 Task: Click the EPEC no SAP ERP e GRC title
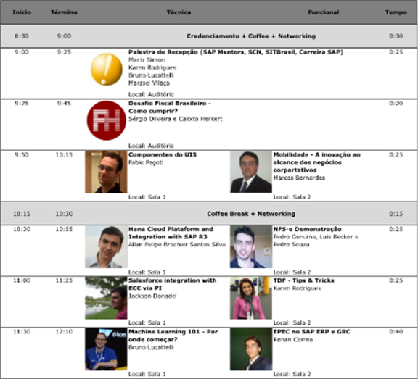311,332
